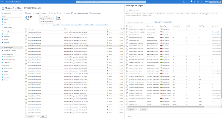Select all rows in Threat intelligence table
The image size is (222, 119).
pyautogui.click(x=26, y=29)
